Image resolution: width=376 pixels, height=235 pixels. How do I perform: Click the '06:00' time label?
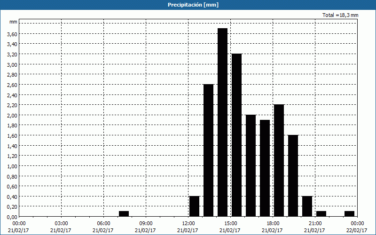point(103,224)
